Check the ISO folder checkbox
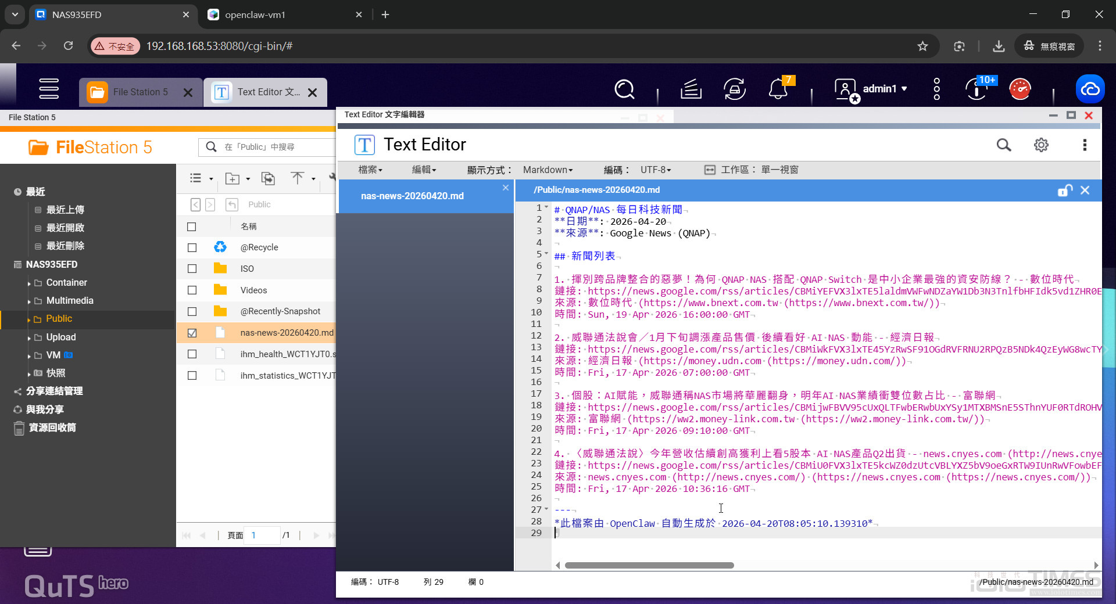 point(192,269)
